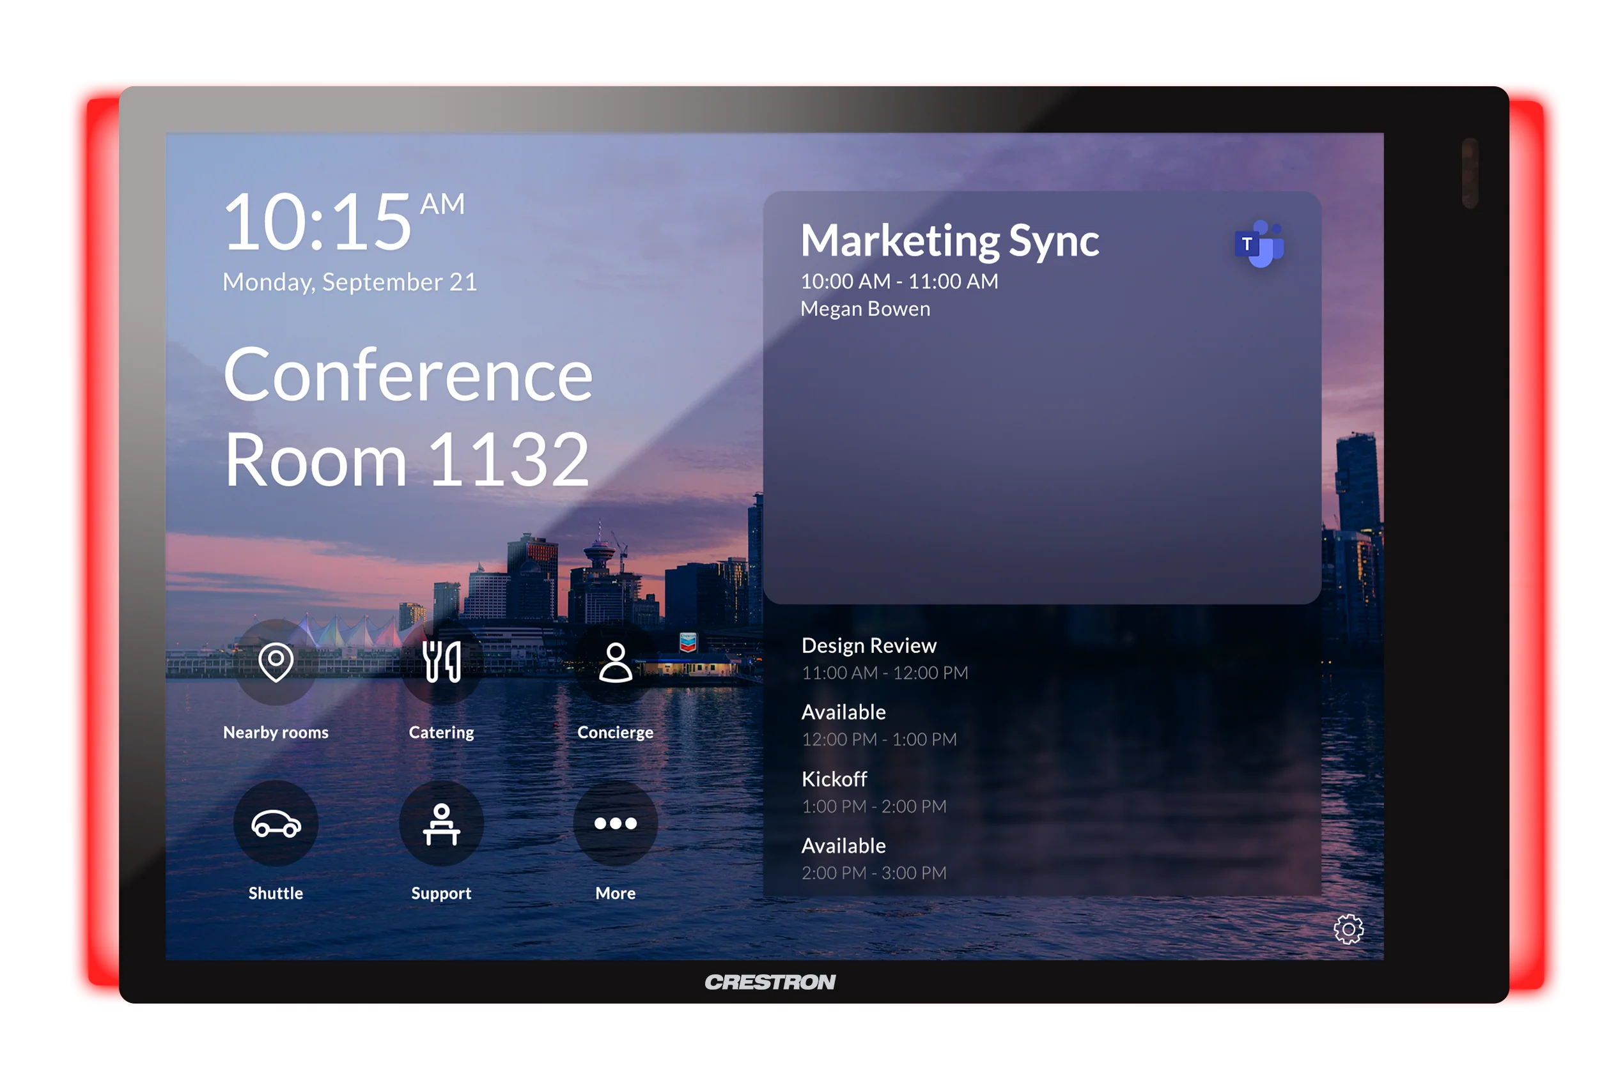Tap the Marketing Sync meeting title
The height and width of the screenshot is (1081, 1618).
(x=950, y=241)
